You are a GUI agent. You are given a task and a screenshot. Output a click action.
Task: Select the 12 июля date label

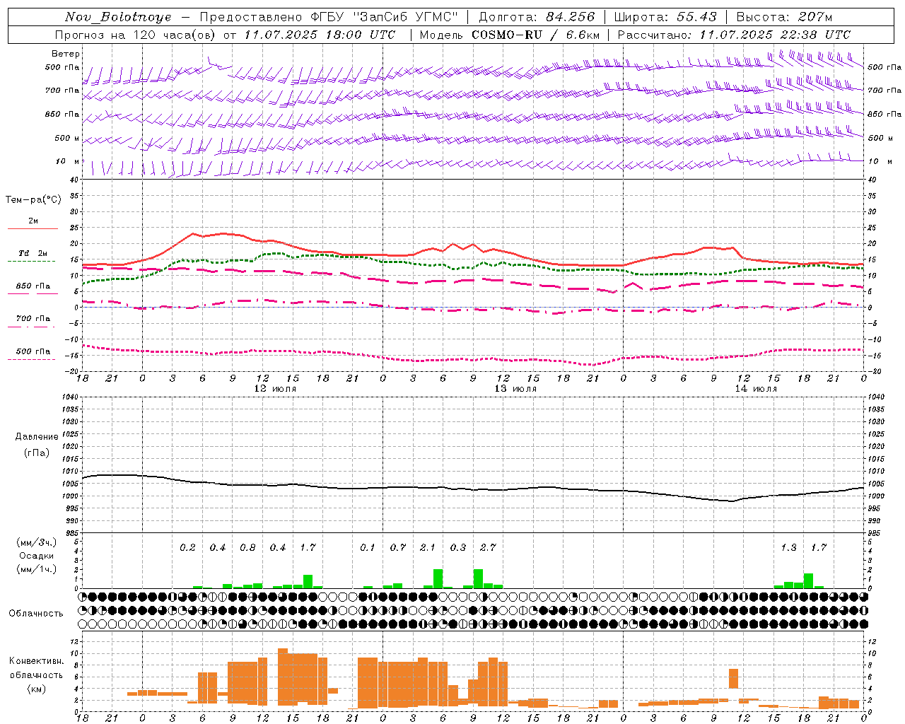tap(275, 389)
